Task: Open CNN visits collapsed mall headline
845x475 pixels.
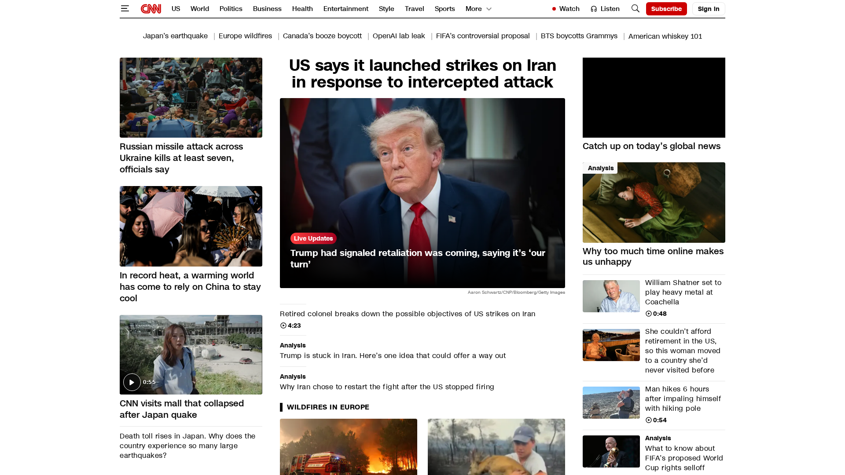Action: click(x=182, y=409)
